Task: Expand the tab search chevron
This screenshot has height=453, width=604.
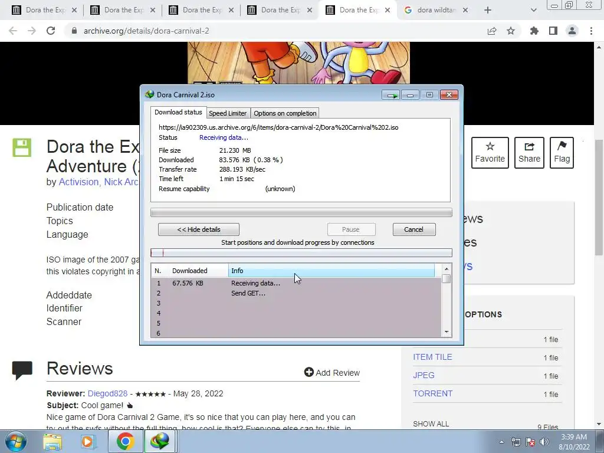Action: 533,10
